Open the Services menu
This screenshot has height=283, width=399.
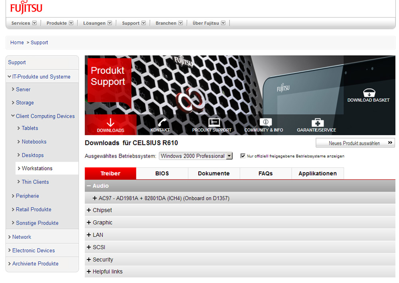tap(21, 23)
